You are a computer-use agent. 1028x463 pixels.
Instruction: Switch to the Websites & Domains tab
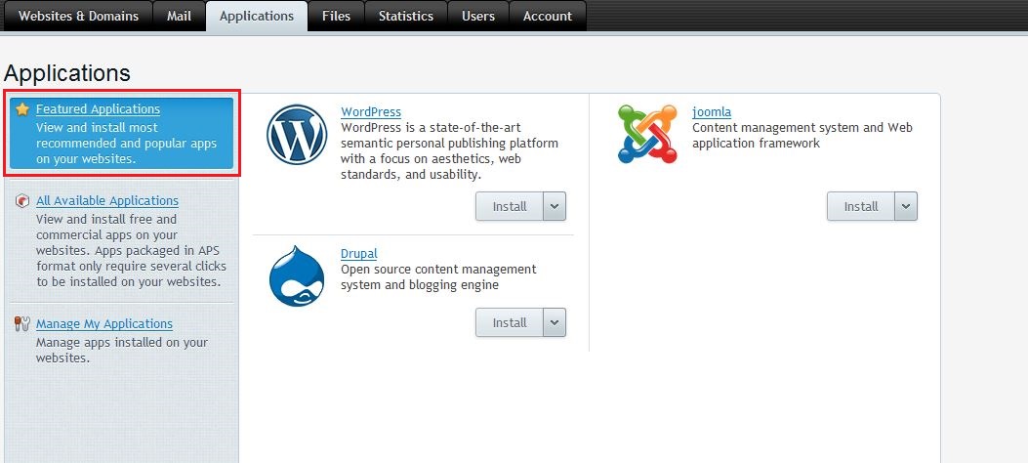pos(78,16)
